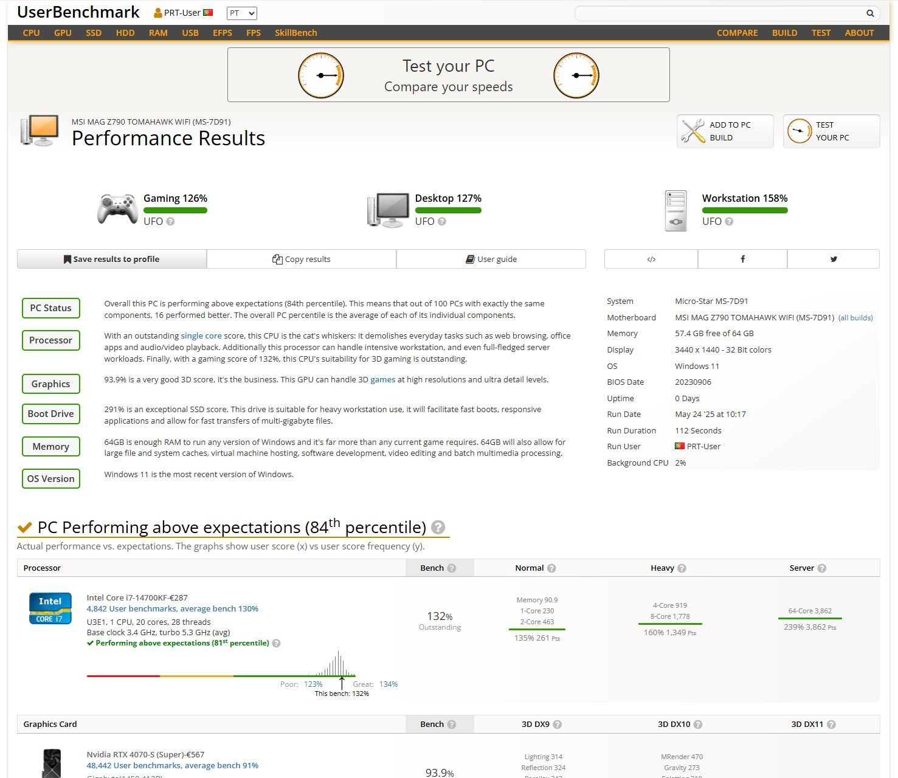This screenshot has height=778, width=898.
Task: Open the USB menu tab
Action: [190, 33]
